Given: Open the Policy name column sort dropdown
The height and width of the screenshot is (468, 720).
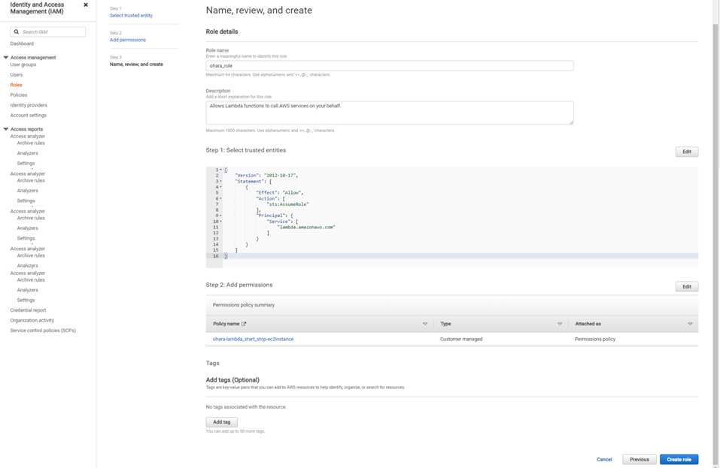Looking at the screenshot, I should (x=425, y=324).
